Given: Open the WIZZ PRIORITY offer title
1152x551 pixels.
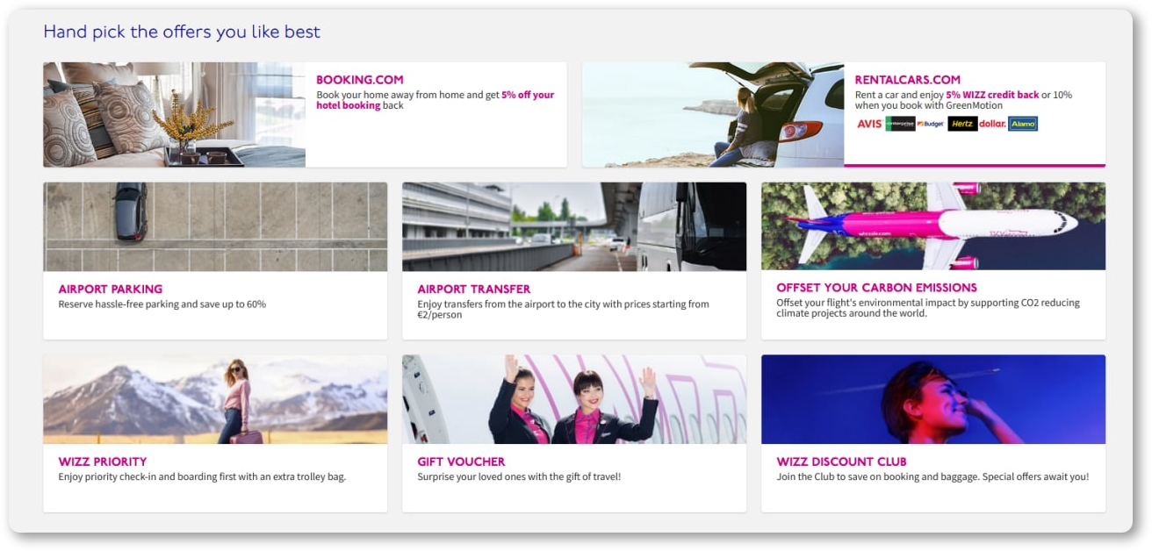Looking at the screenshot, I should pyautogui.click(x=103, y=462).
